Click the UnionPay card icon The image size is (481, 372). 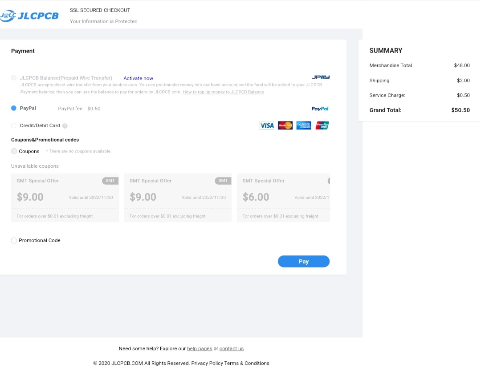tap(322, 125)
